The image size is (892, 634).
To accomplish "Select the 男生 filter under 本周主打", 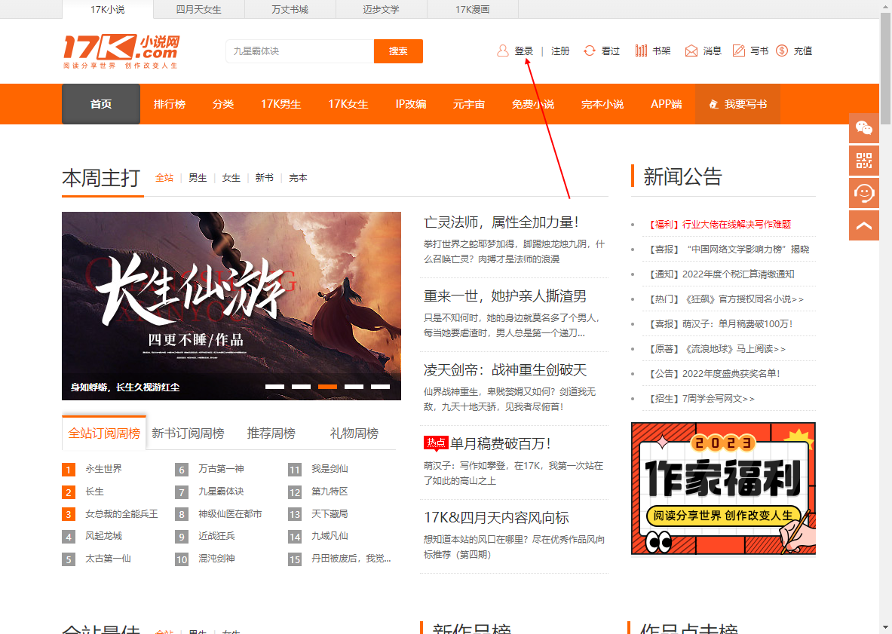I will 198,178.
